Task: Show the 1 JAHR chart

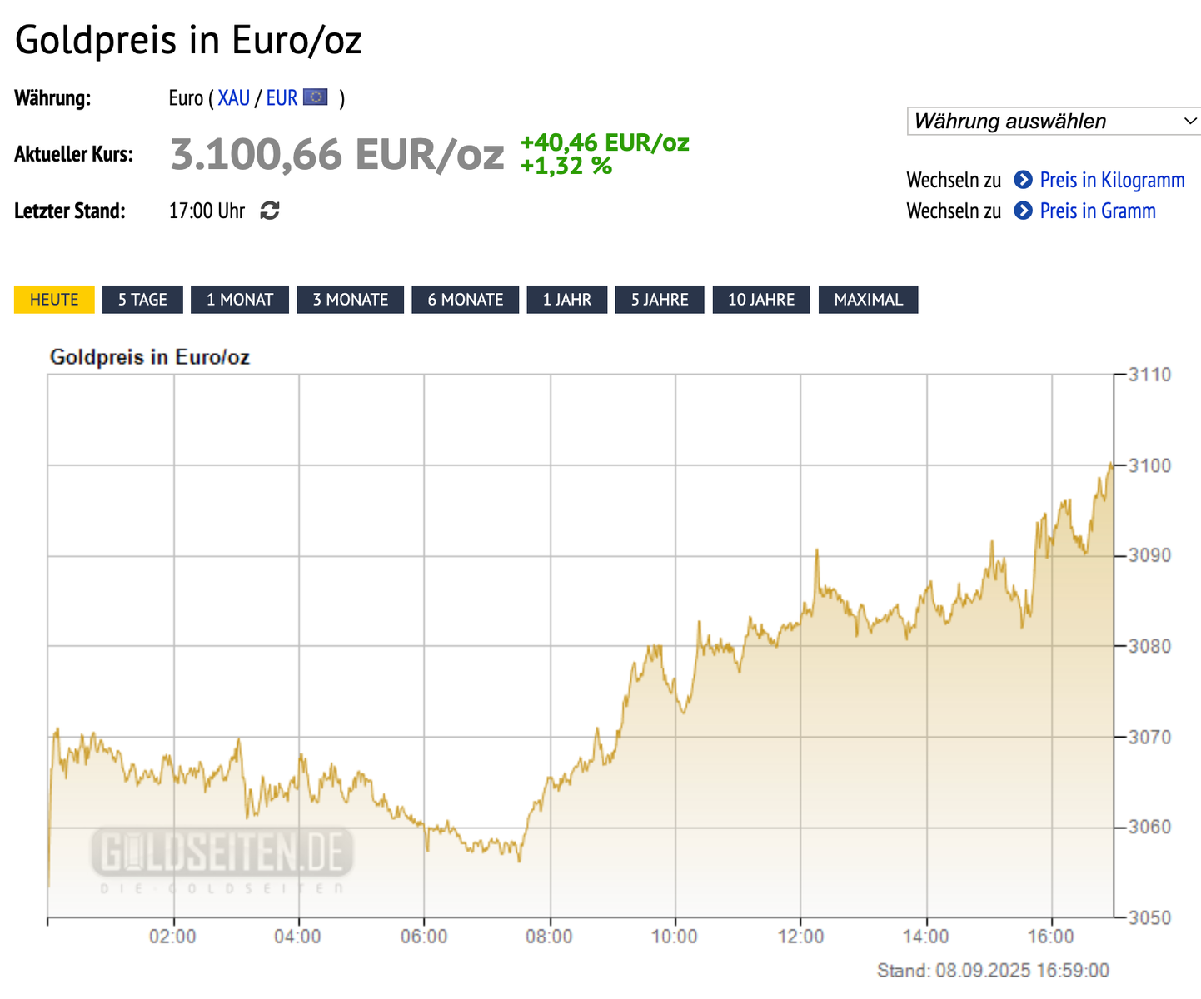Action: [567, 300]
